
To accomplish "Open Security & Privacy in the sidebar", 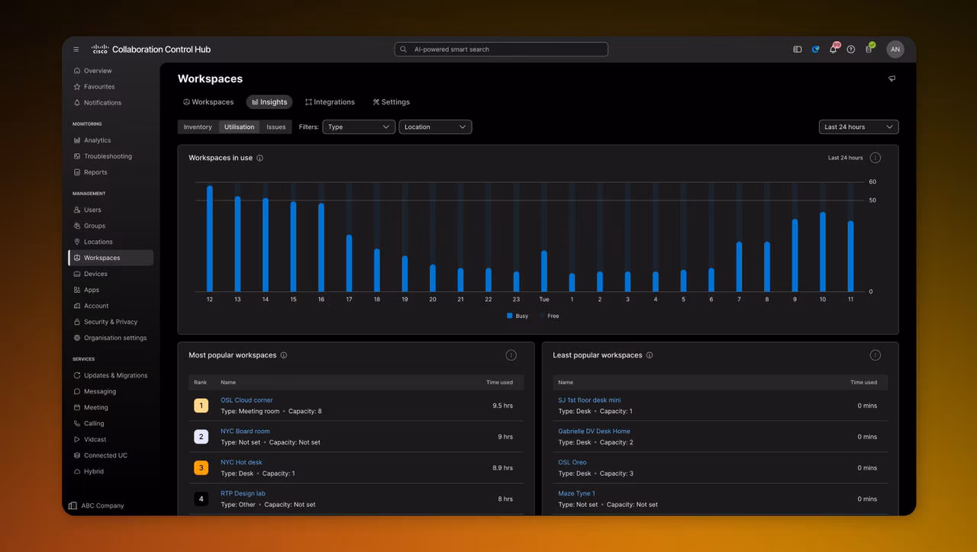I will click(x=111, y=322).
